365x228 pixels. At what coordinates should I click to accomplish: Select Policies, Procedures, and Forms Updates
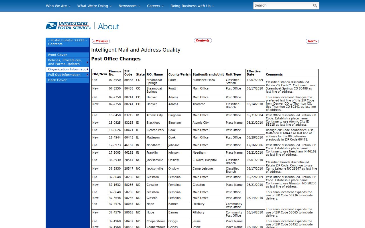pos(67,62)
